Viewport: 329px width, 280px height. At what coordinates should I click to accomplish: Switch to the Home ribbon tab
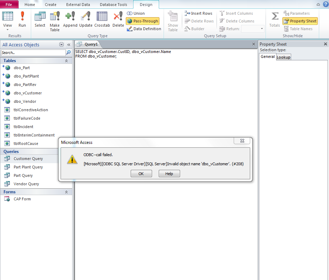pyautogui.click(x=29, y=5)
